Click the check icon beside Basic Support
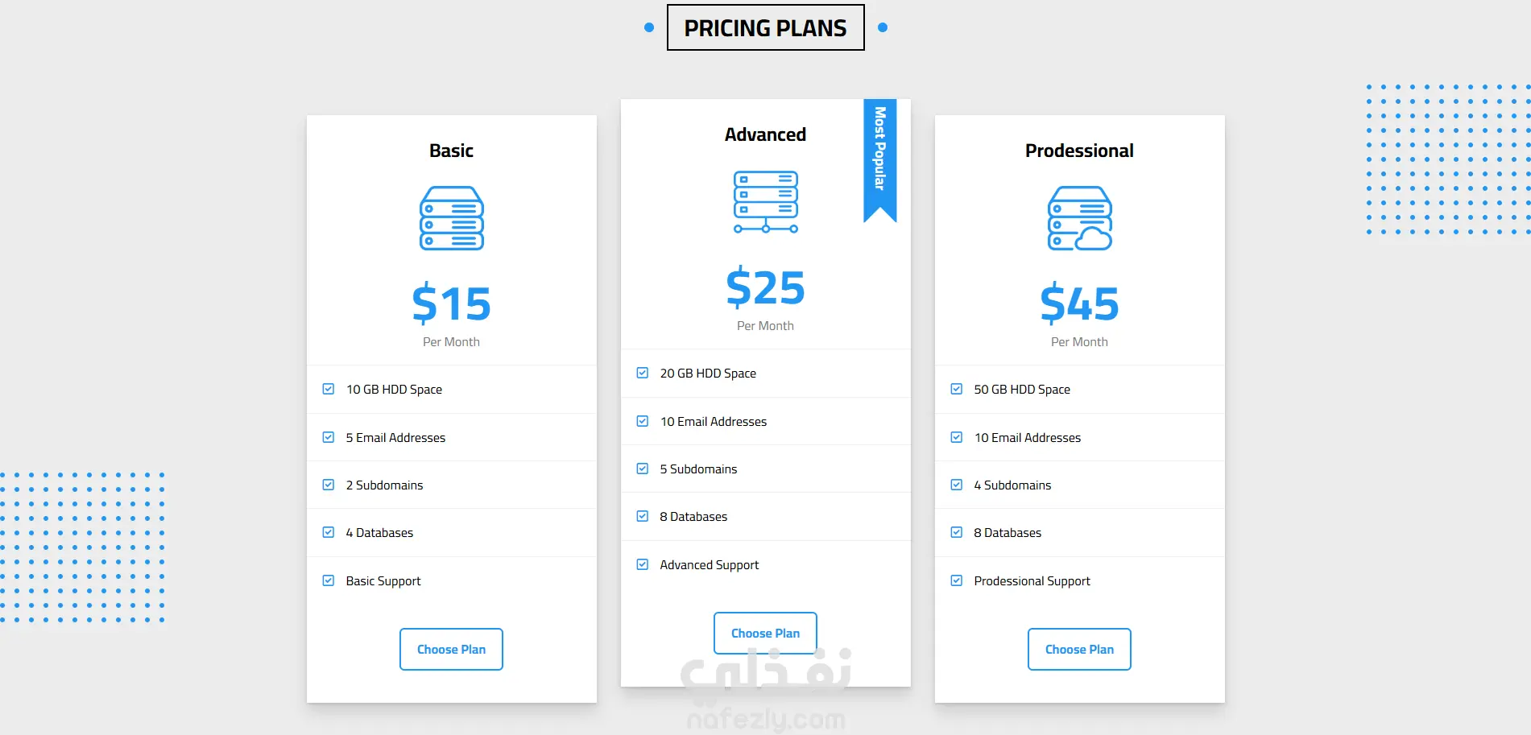 coord(329,580)
